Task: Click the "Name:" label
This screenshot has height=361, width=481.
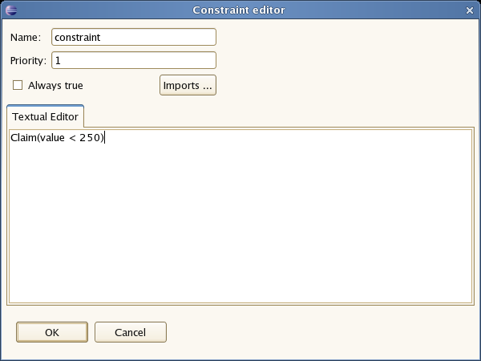Action: pyautogui.click(x=26, y=38)
